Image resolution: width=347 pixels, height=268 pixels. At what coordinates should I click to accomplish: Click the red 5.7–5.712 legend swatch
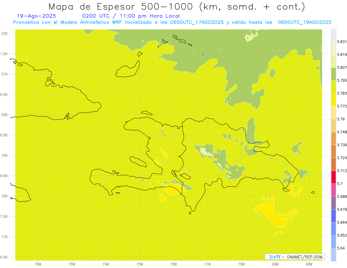coord(333,177)
